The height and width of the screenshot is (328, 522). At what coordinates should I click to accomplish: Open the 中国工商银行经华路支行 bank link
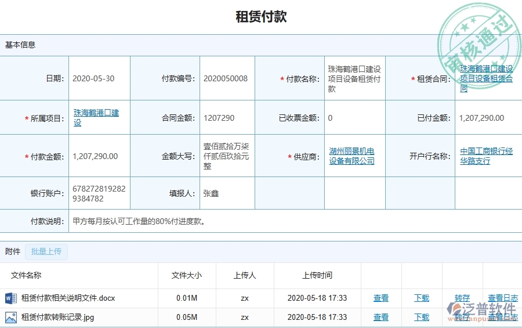click(486, 156)
